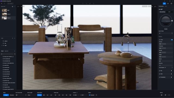Click the first icon under Render

161,95
